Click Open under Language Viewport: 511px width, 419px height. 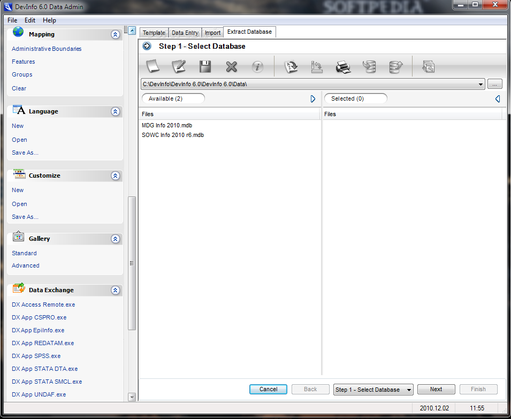[20, 140]
